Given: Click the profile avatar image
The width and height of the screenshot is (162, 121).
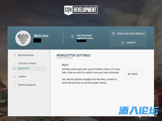Looking at the screenshot, I should point(23,38).
